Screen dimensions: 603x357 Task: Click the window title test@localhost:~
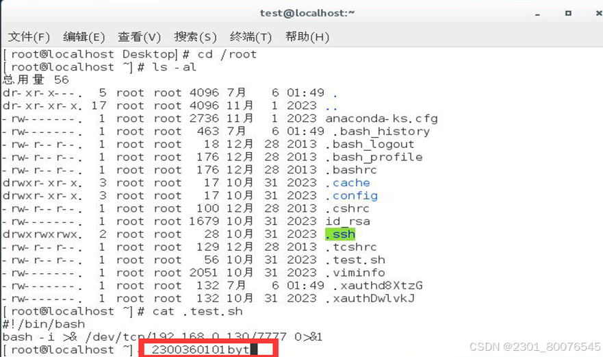307,13
